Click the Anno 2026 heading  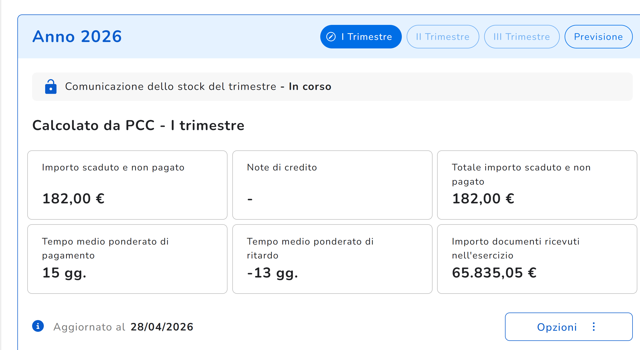(x=77, y=36)
